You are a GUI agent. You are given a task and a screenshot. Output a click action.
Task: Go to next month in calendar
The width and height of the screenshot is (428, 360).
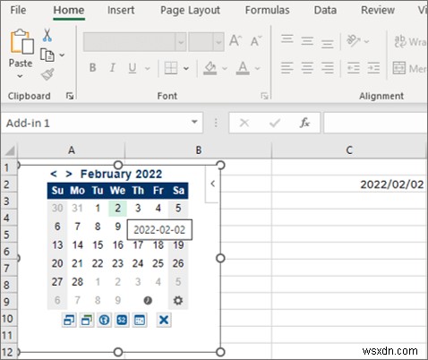point(69,174)
